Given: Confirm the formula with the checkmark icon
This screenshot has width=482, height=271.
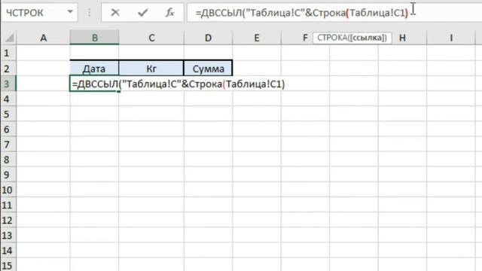Looking at the screenshot, I should (x=142, y=13).
